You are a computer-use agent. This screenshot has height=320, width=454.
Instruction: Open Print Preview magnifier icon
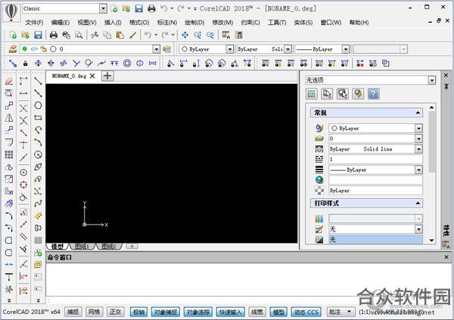coord(79,36)
